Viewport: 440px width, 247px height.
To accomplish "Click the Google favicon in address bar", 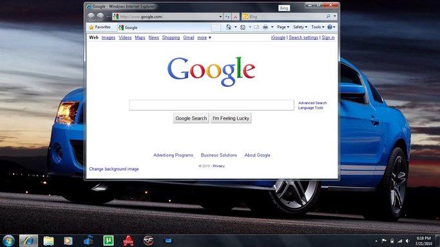I will click(116, 17).
